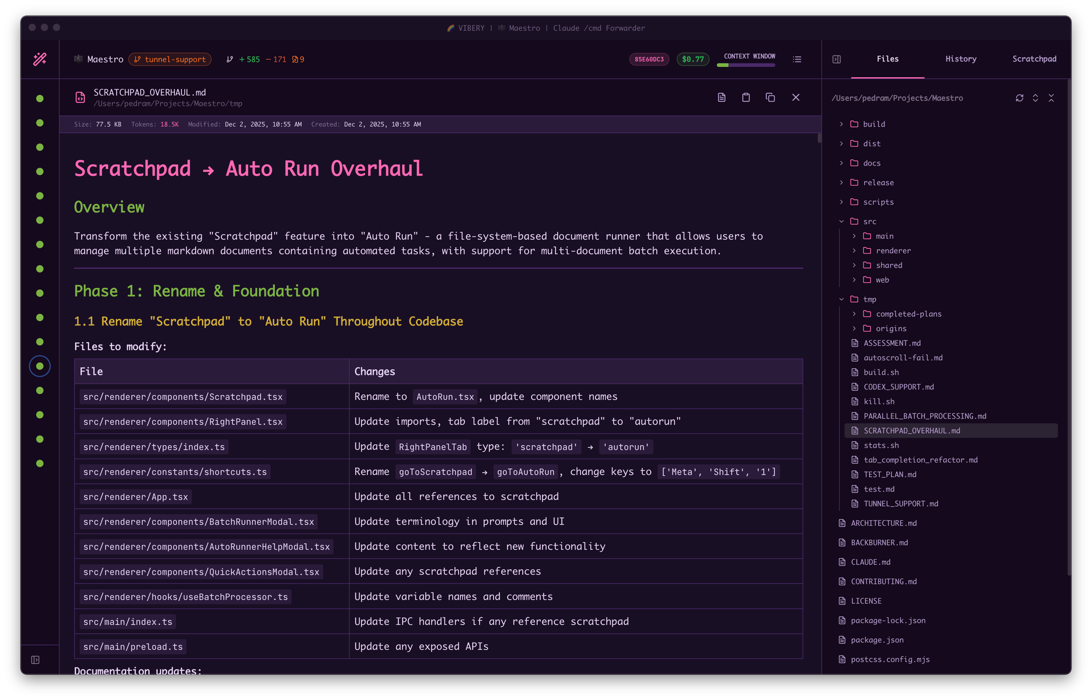Collapse all folders in the file tree
Viewport: 1092px width, 700px height.
1051,98
